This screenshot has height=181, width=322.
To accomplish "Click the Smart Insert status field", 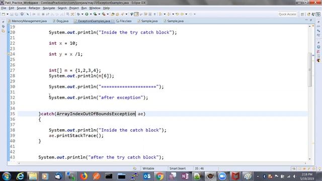I will point(178,168).
